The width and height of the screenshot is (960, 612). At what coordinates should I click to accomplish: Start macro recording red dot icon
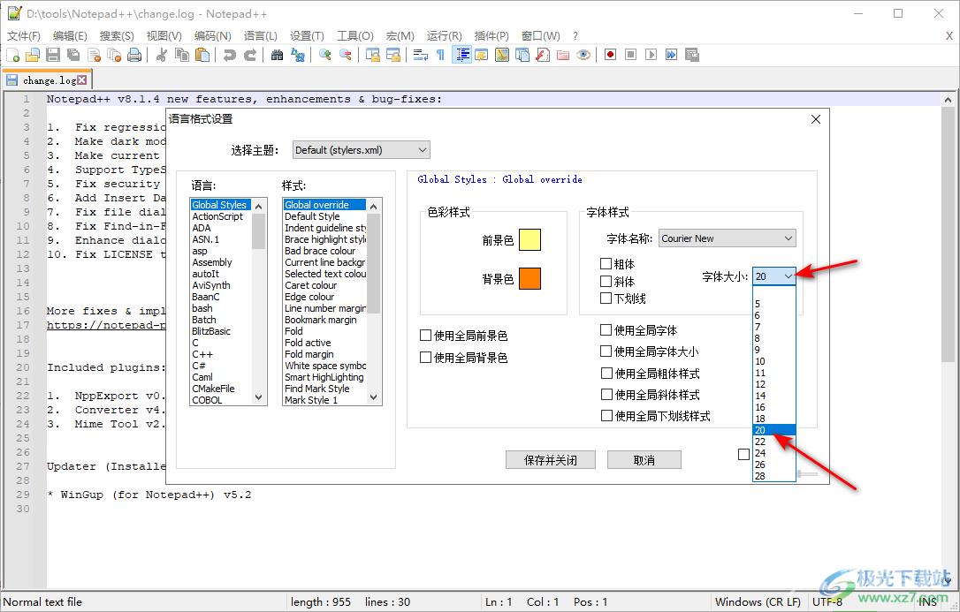(611, 55)
